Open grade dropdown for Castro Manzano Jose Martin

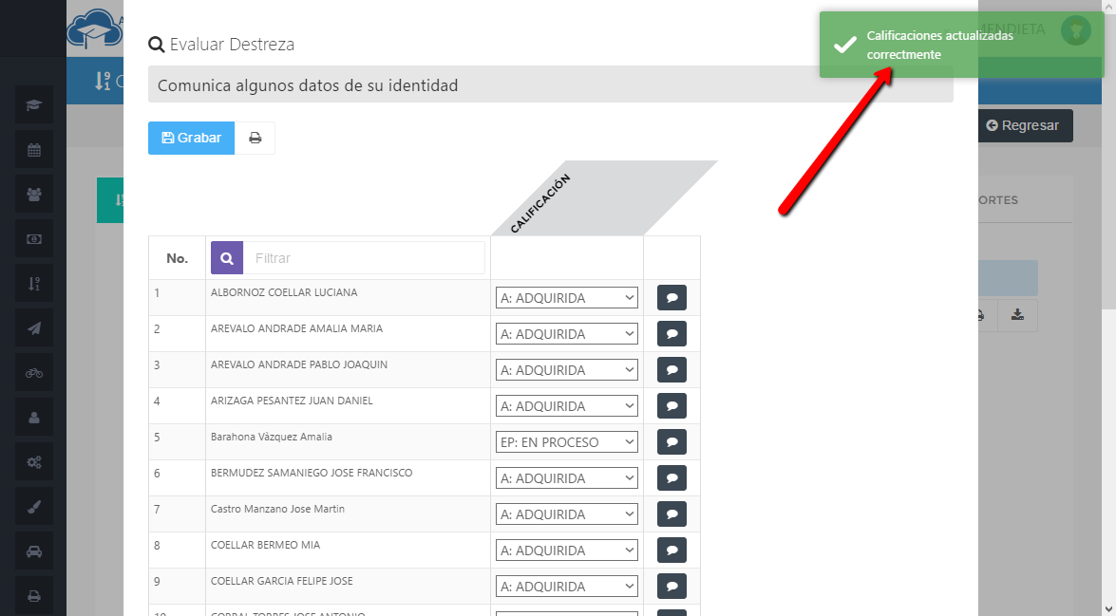coord(566,514)
